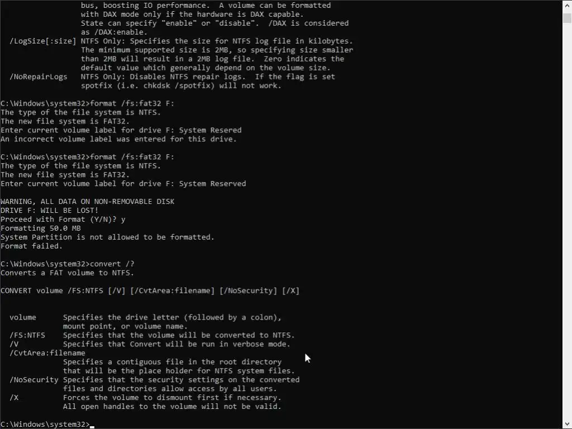Viewport: 572px width, 429px height.
Task: Click the 'Proceed with Format (Y/N)? y' line
Action: pyautogui.click(x=63, y=219)
